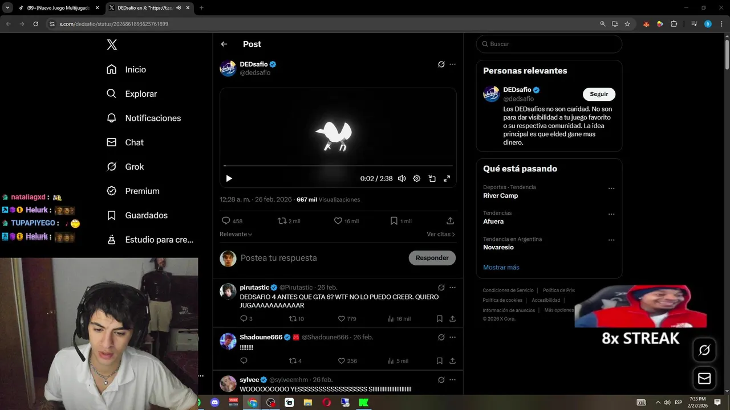The height and width of the screenshot is (410, 730).
Task: Open River Camp trend options
Action: (611, 188)
